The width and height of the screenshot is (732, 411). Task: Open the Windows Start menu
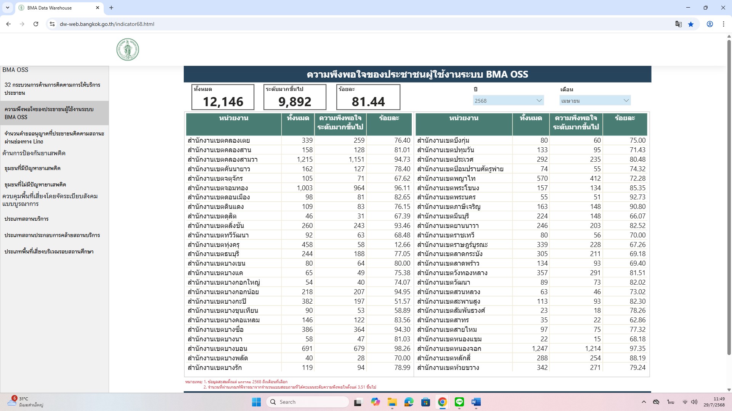pos(256,402)
